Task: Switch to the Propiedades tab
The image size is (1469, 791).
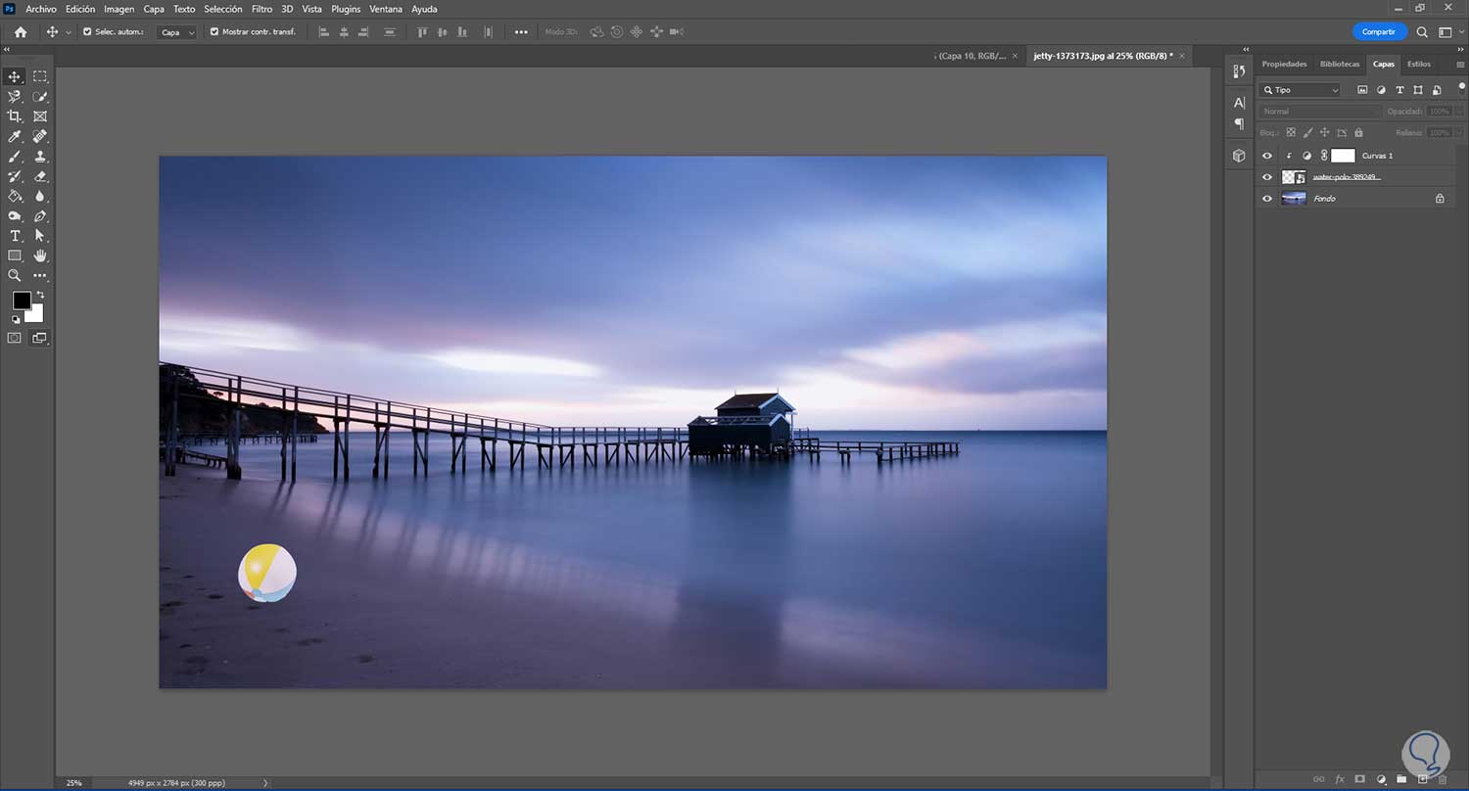Action: [1284, 64]
